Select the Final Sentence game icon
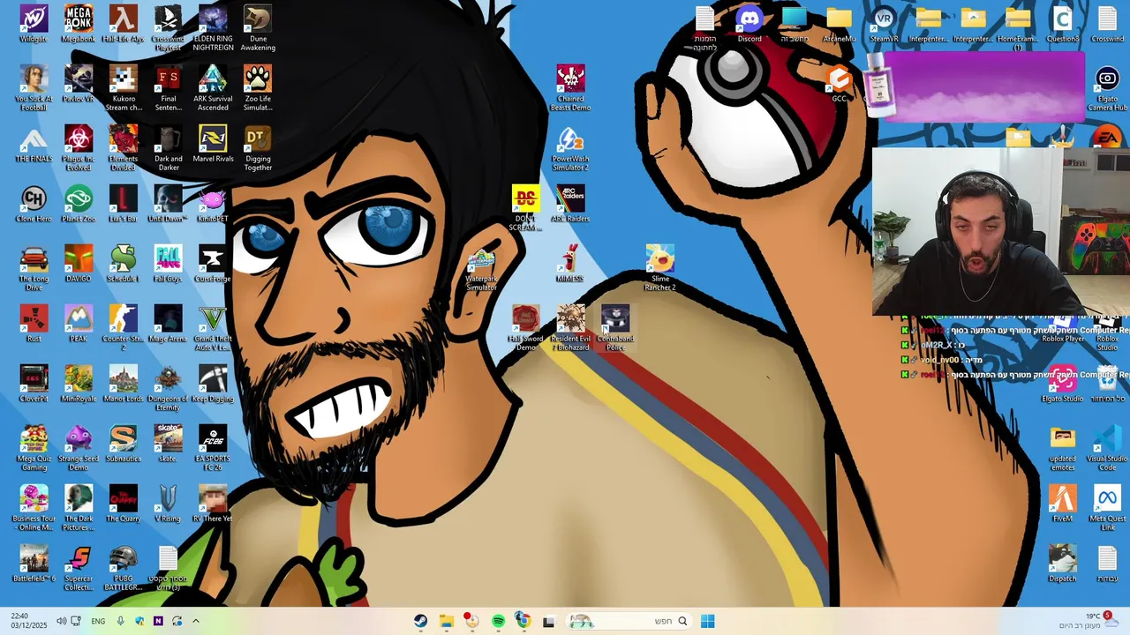1130x635 pixels. (x=168, y=88)
